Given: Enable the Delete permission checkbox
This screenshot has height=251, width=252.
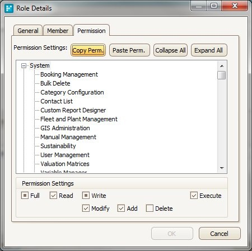Looking at the screenshot, I should 150,209.
